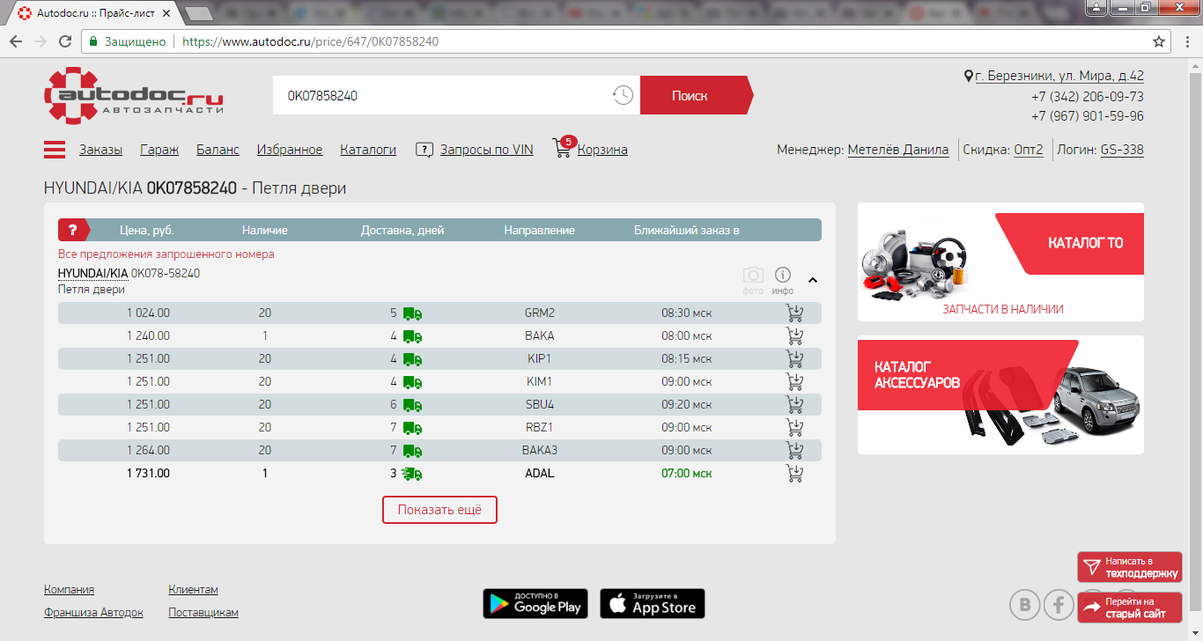
Task: Open address г. Березники link
Action: tap(1059, 76)
